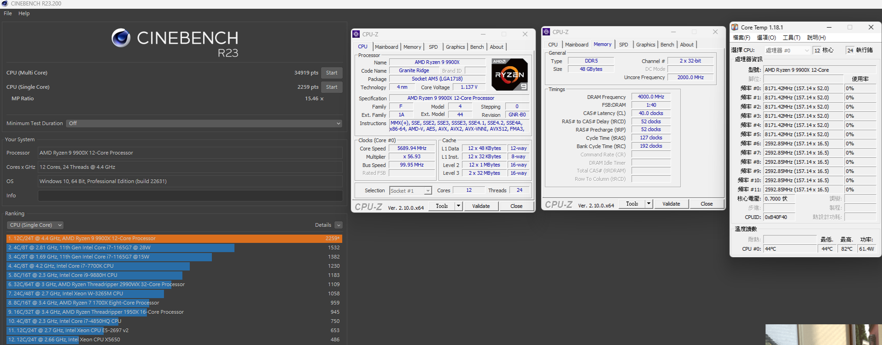882x345 pixels.
Task: Click the Info input field
Action: click(190, 195)
